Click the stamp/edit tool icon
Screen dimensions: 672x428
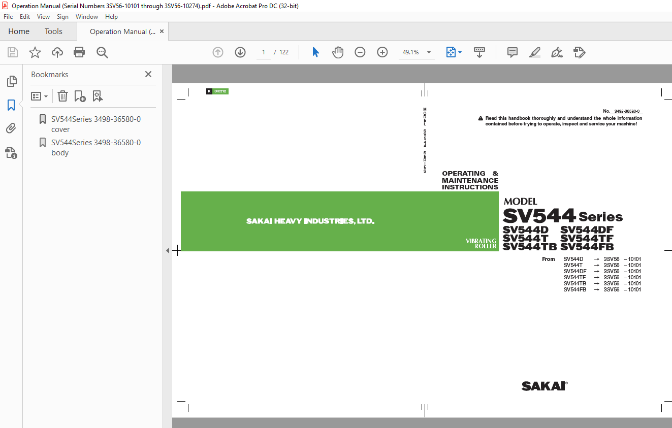pos(579,52)
